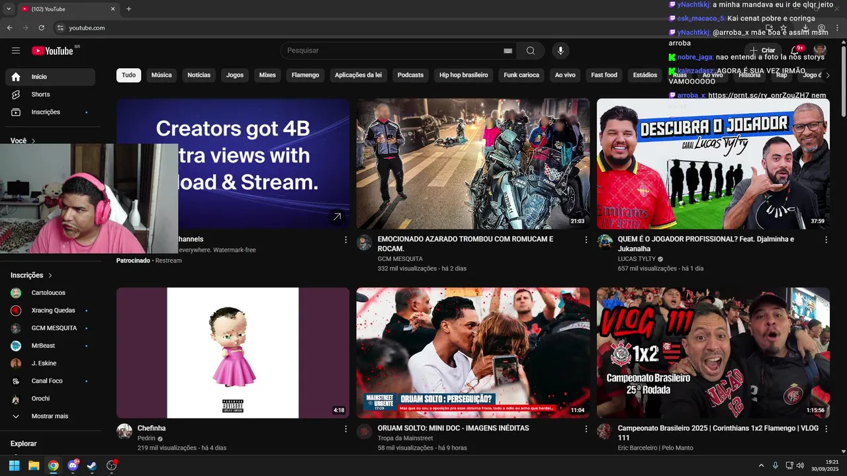Viewport: 847px width, 476px height.
Task: Open the ad's external link arrow
Action: tap(337, 217)
